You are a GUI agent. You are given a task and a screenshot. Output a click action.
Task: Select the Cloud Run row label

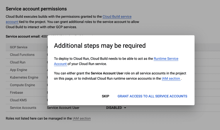tap(18, 62)
